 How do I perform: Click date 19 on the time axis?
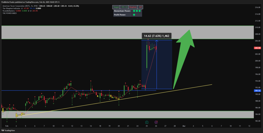[109, 126]
